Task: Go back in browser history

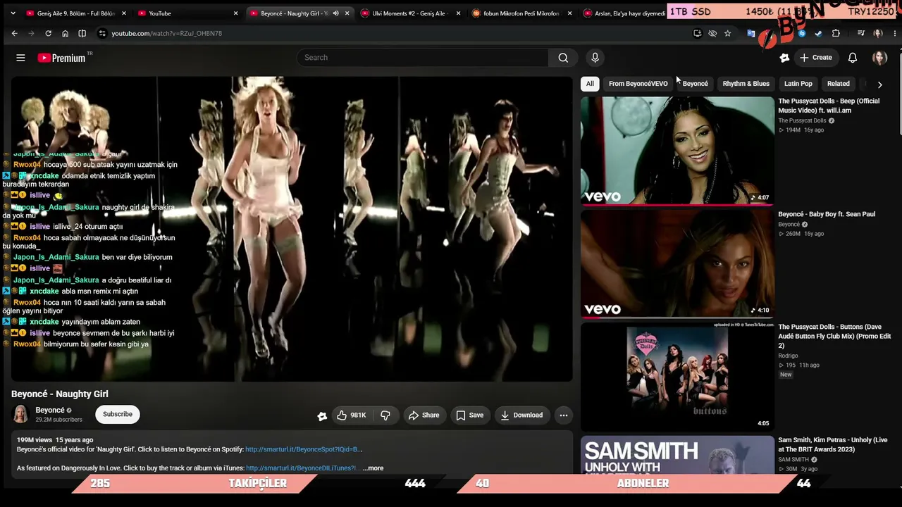Action: click(x=14, y=33)
